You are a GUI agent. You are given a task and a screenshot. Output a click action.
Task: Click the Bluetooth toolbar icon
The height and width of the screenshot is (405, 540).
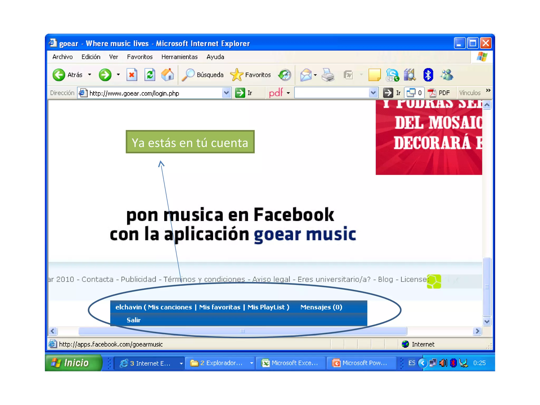pyautogui.click(x=428, y=75)
